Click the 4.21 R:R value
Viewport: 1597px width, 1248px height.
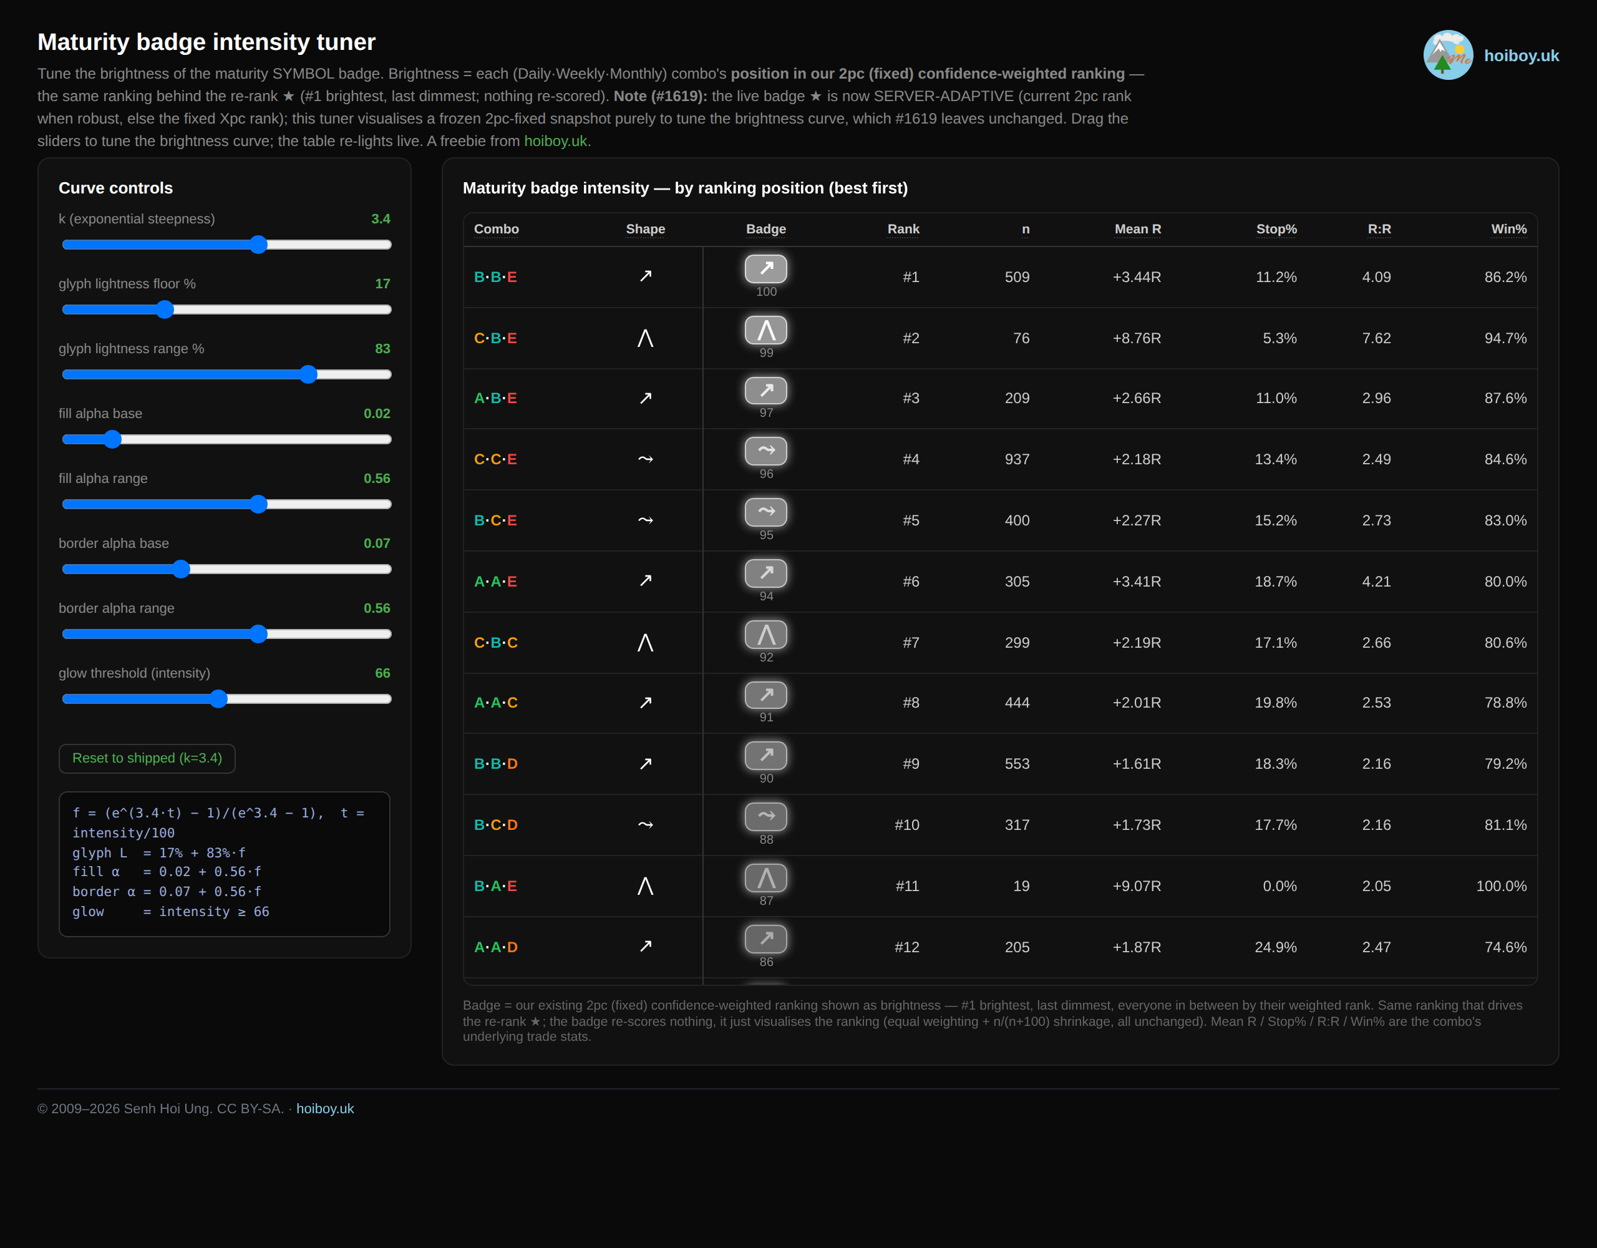[x=1376, y=582]
